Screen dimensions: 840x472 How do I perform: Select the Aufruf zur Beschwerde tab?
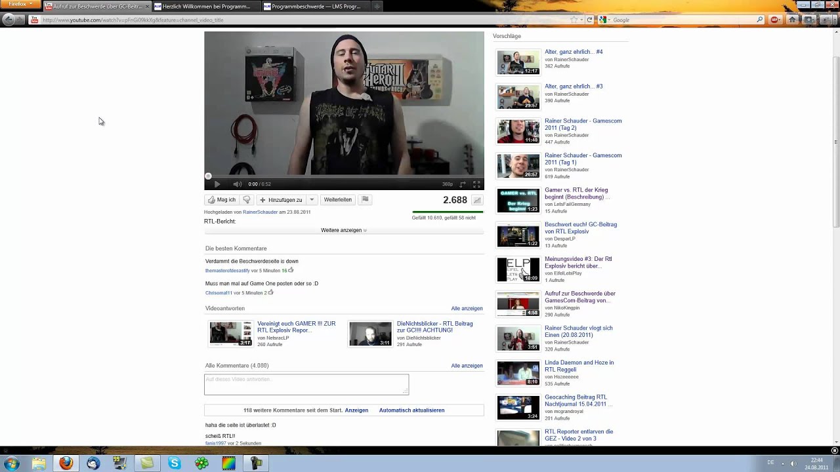[x=96, y=7]
